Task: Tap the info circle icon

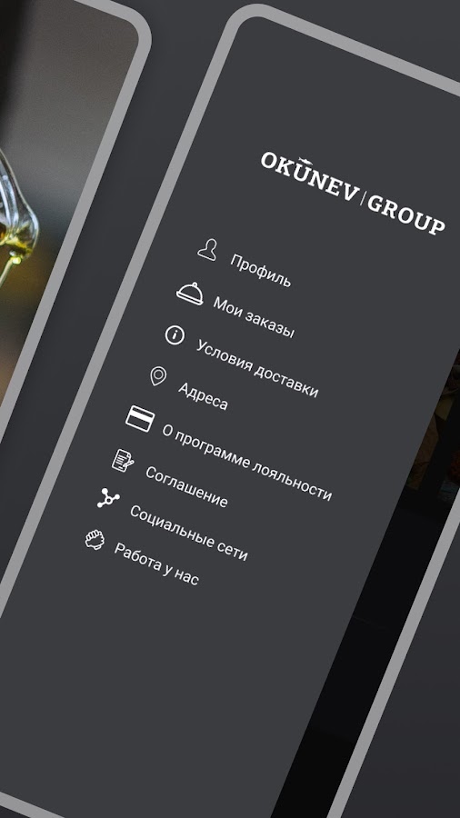Action: [x=175, y=334]
